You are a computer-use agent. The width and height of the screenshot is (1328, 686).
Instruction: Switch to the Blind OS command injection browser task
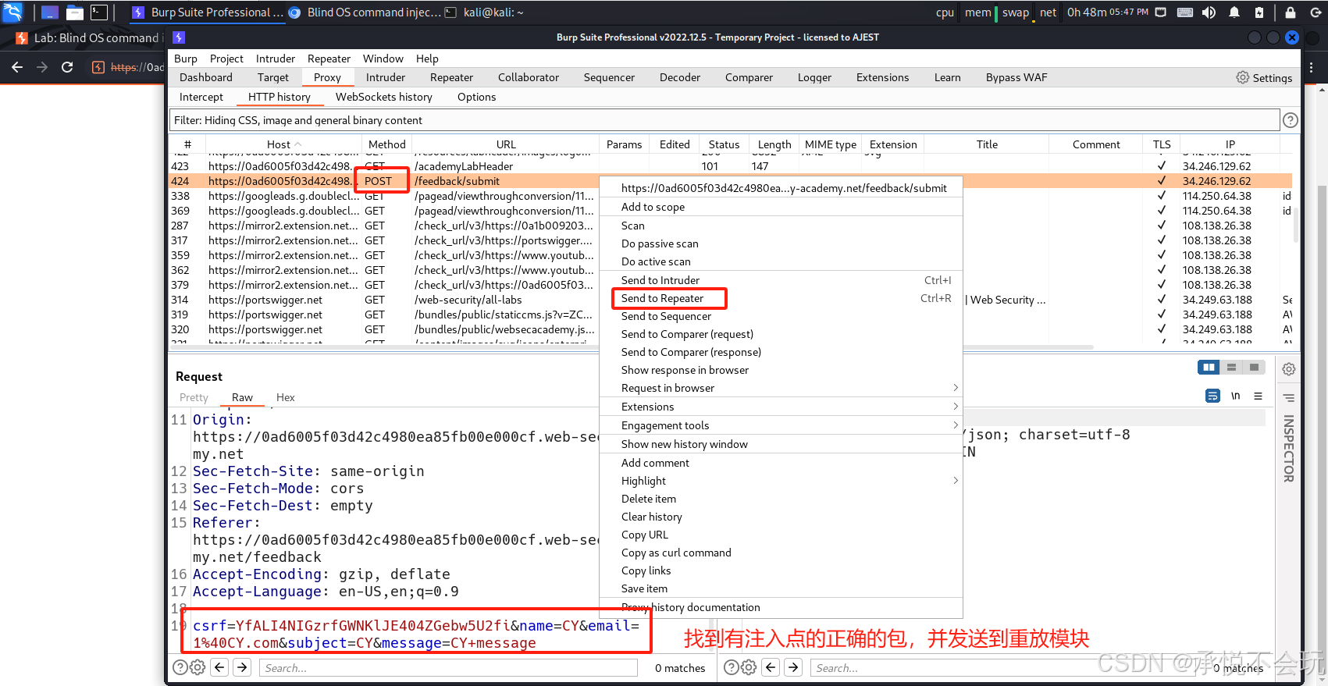click(x=364, y=12)
